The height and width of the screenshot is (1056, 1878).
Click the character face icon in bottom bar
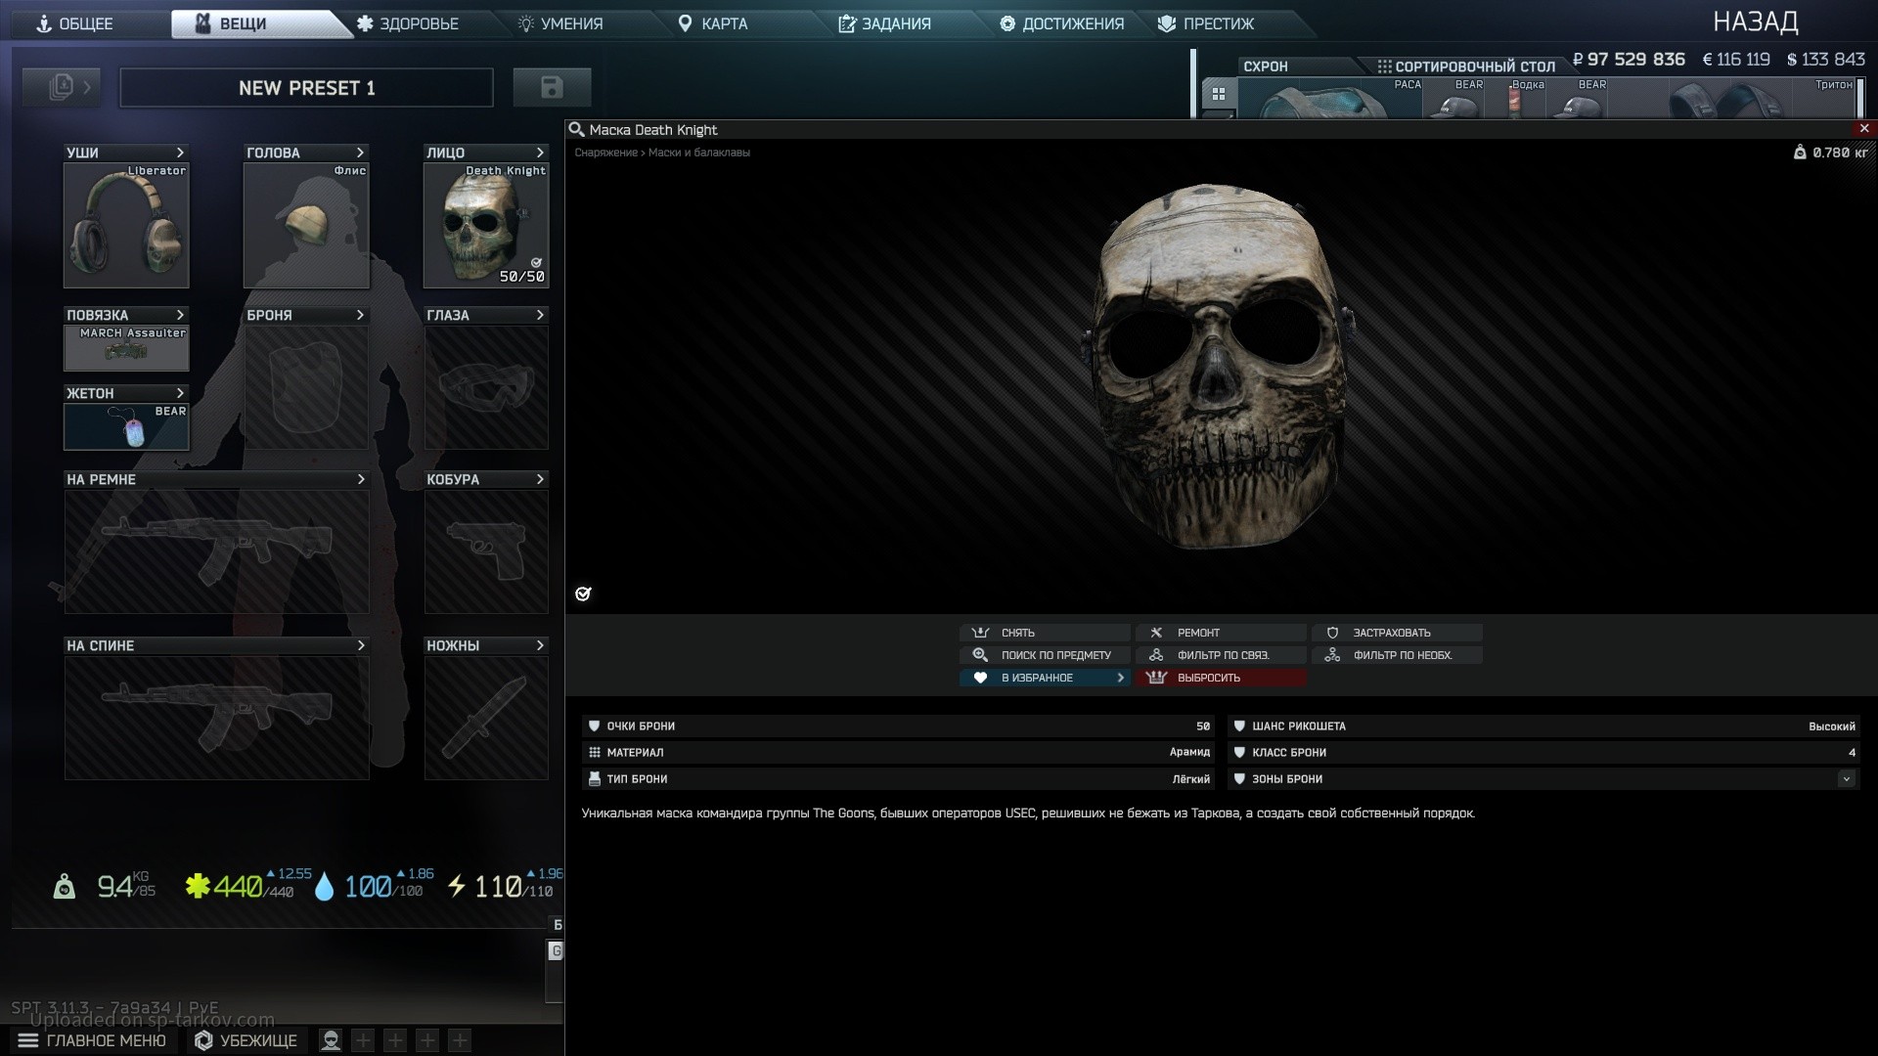pyautogui.click(x=331, y=1040)
